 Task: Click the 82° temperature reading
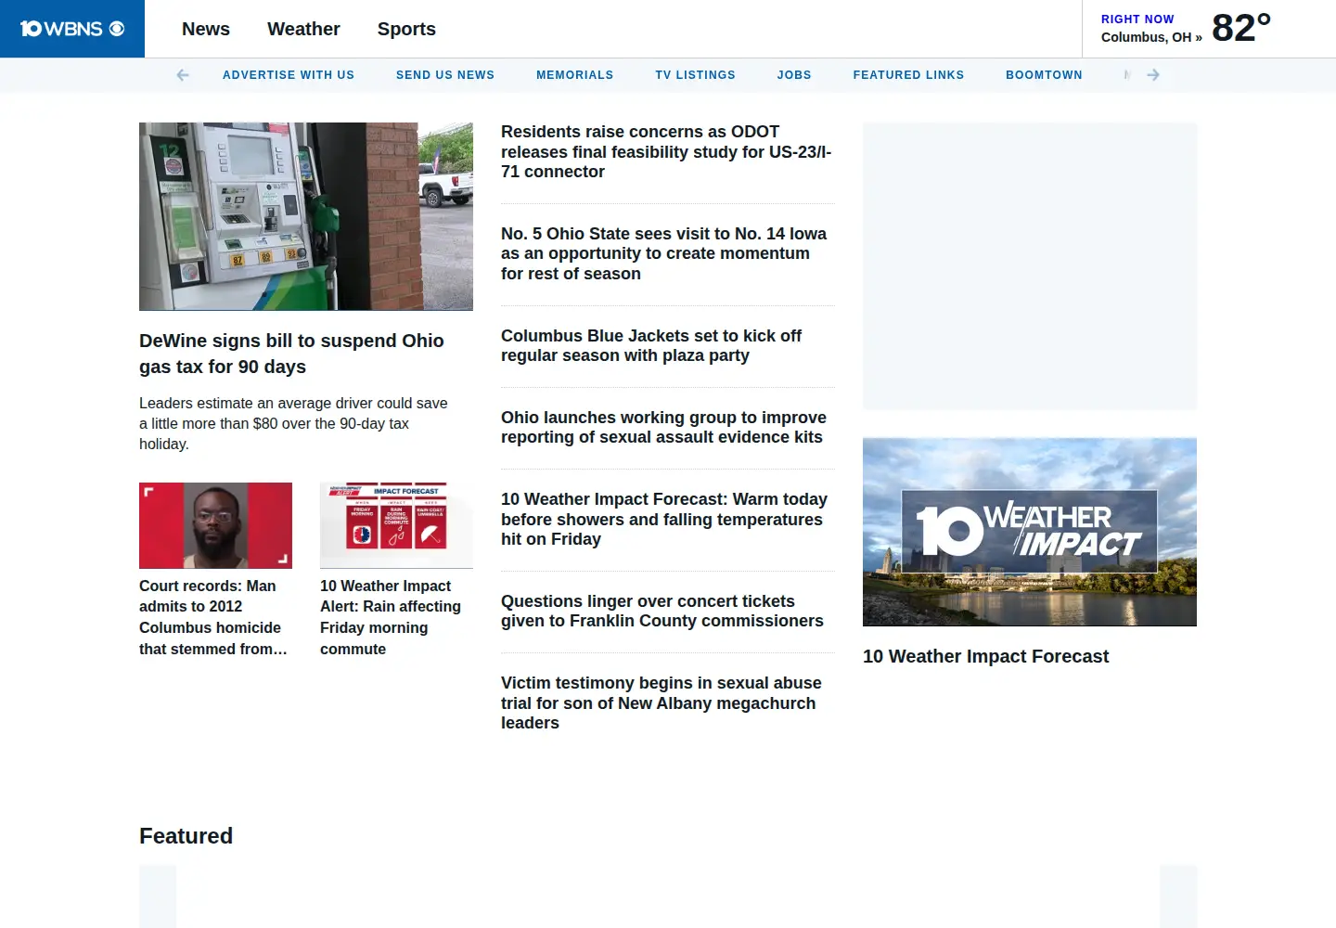(1241, 28)
